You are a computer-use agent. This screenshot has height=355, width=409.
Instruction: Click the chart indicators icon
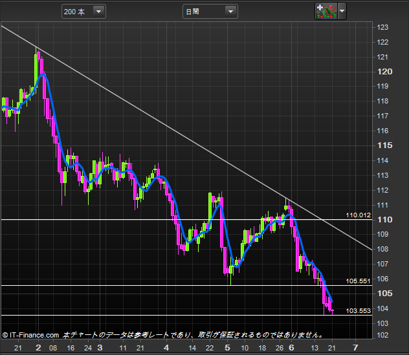coord(326,11)
